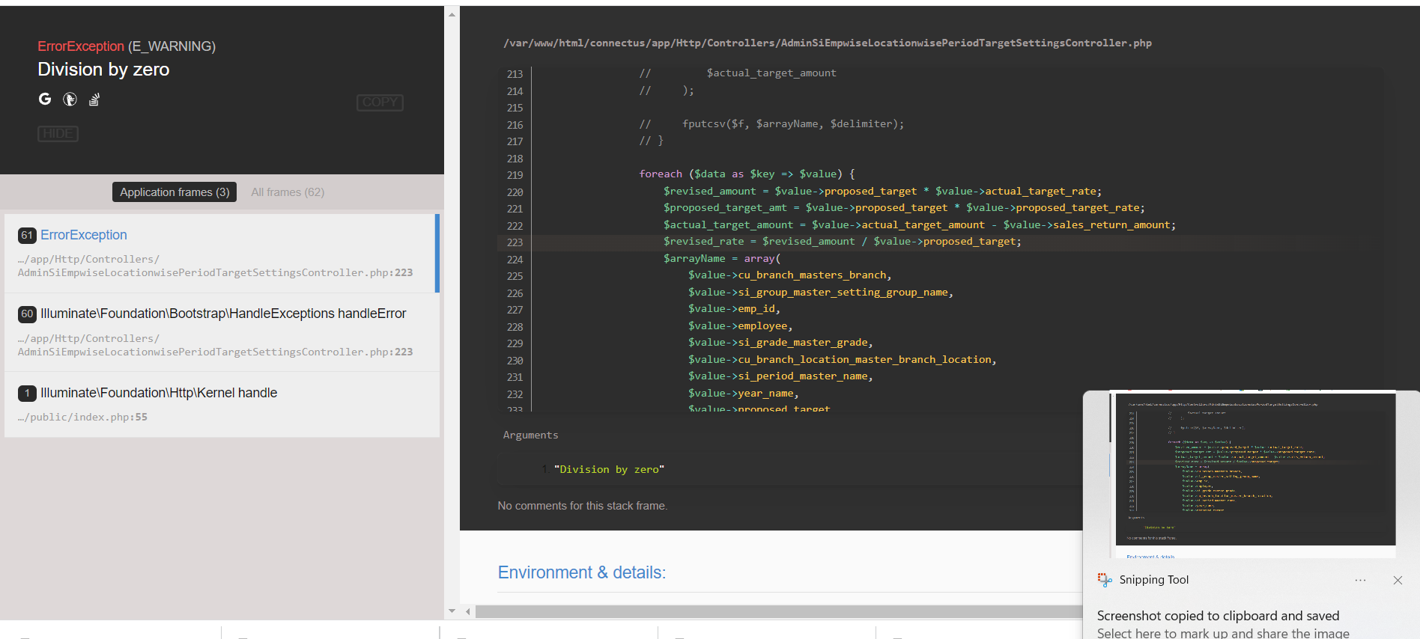1420x639 pixels.
Task: Click the ErrorException heading link
Action: click(81, 46)
